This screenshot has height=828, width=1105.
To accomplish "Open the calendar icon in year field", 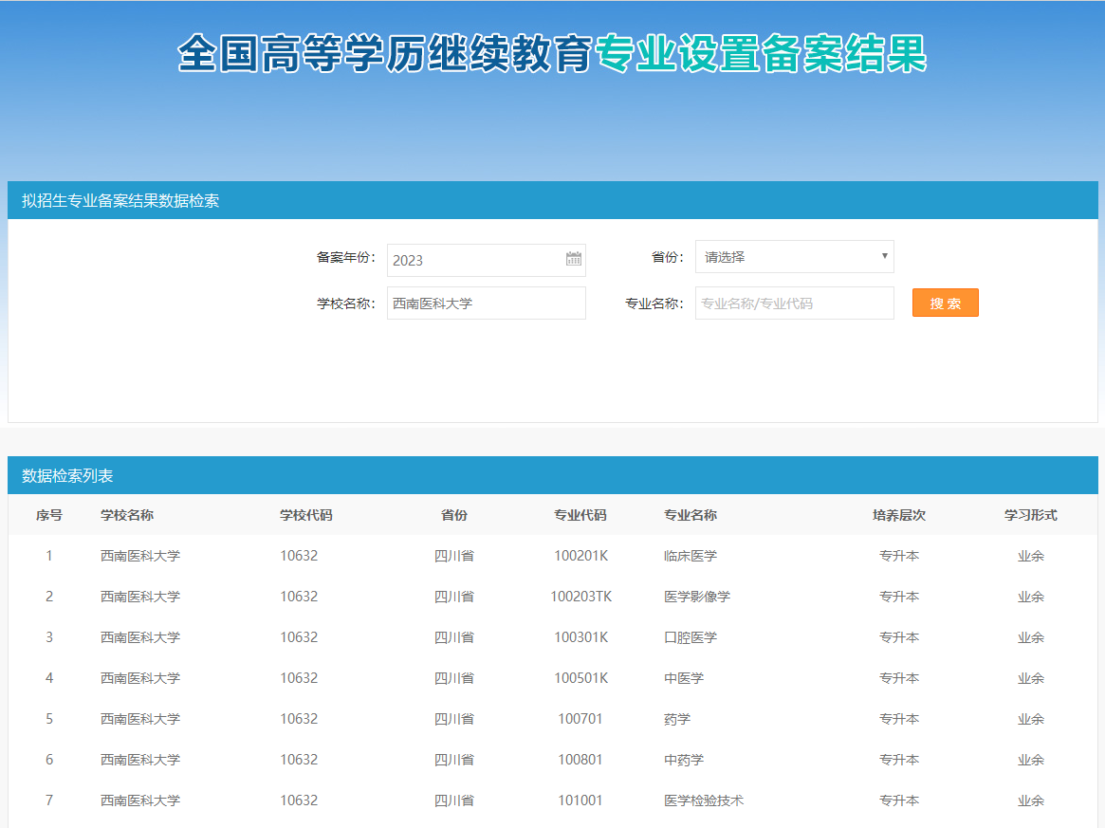I will pos(573,259).
